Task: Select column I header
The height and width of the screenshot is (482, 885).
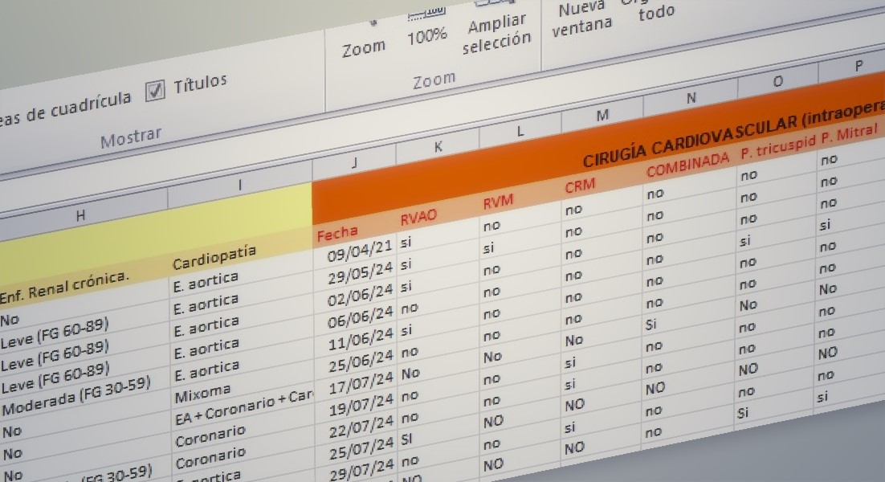Action: click(x=240, y=185)
